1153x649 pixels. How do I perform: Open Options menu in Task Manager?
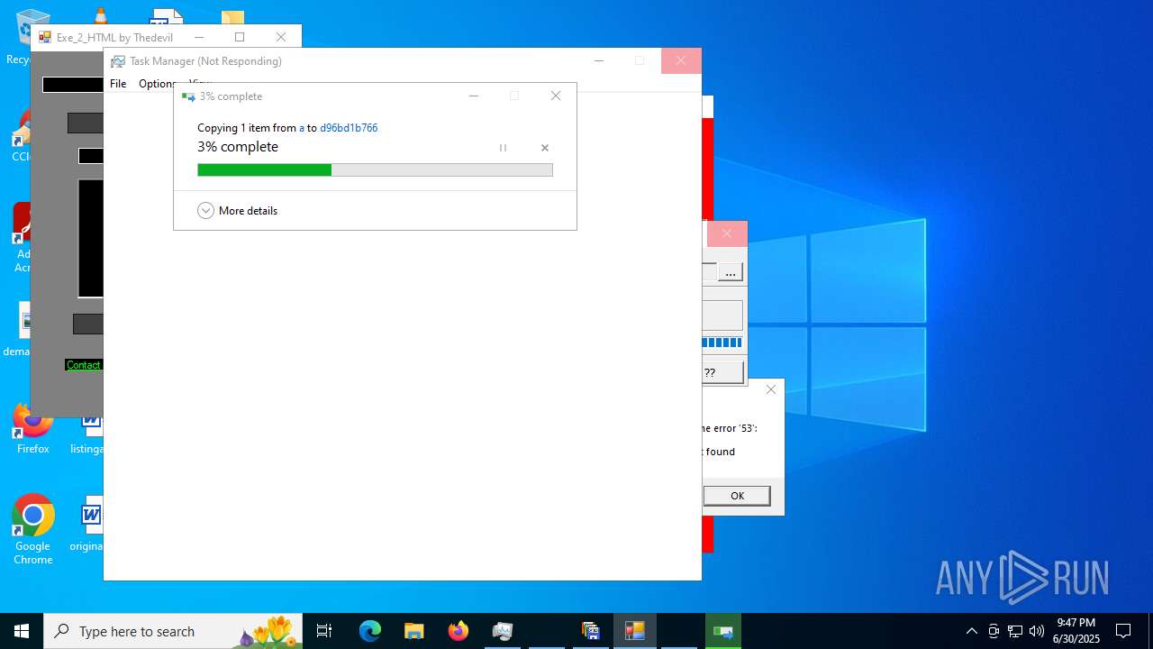coord(157,84)
